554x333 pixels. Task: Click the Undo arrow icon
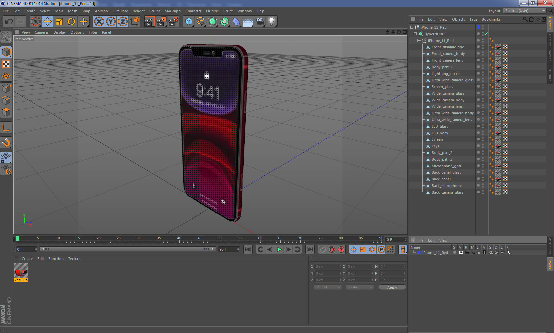[x=9, y=22]
